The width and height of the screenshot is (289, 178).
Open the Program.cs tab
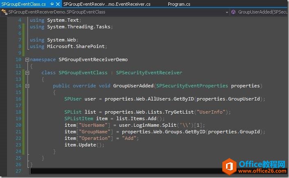179,4
